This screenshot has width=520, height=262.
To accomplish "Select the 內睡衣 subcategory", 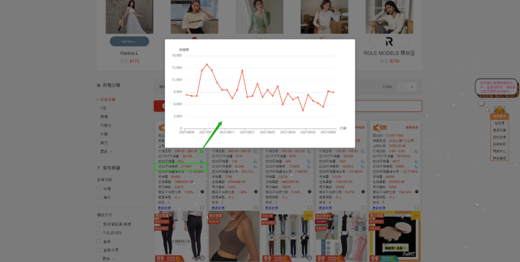I will 106,126.
